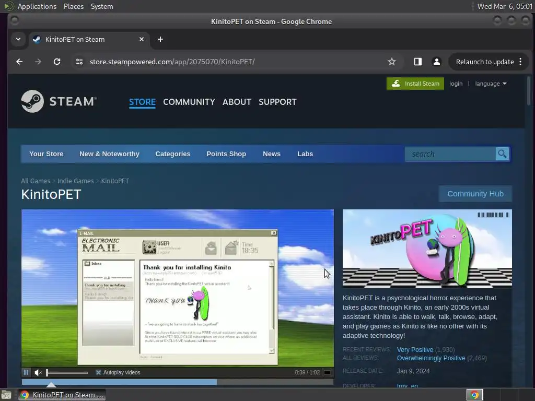Click the Chrome forward arrow
Viewport: 535px width, 401px height.
coord(38,62)
